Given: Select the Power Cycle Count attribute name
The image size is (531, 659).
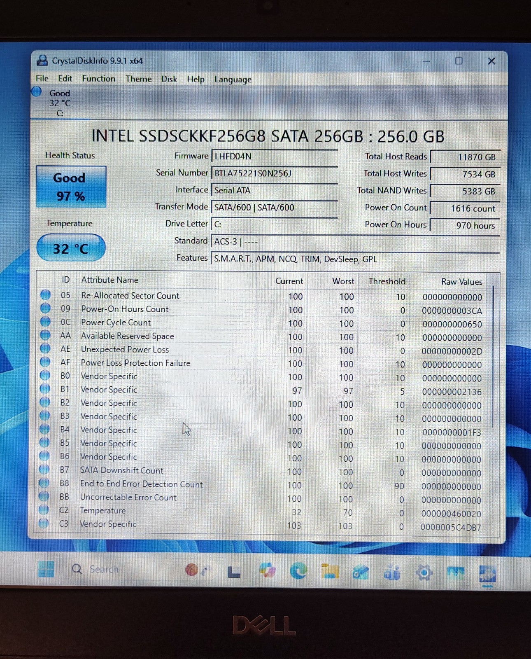Looking at the screenshot, I should 116,322.
